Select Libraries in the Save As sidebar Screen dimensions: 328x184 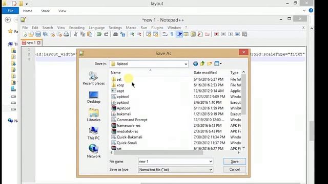tap(93, 115)
